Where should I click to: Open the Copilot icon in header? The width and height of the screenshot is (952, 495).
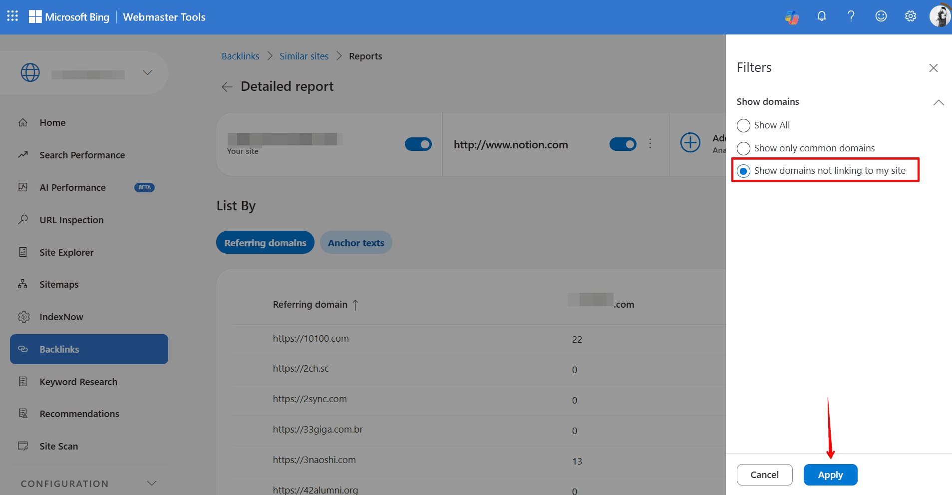[x=792, y=17]
